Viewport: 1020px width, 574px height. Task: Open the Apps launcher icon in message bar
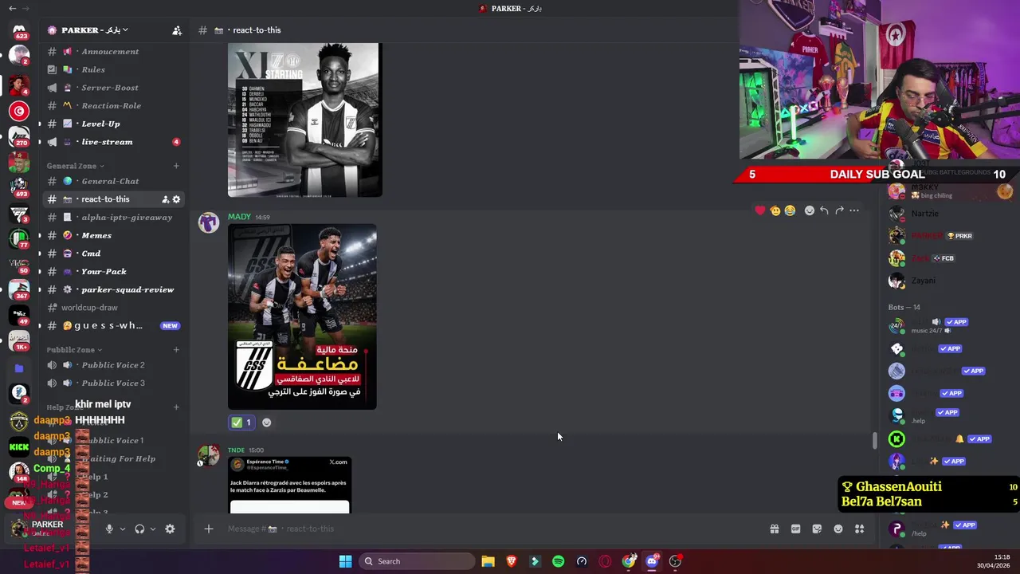[x=860, y=529]
